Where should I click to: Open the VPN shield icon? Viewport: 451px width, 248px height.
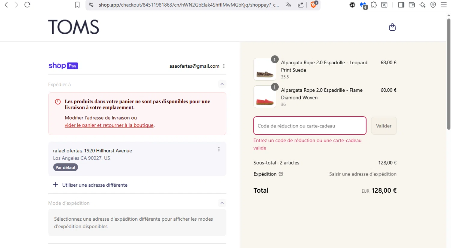pyautogui.click(x=433, y=5)
